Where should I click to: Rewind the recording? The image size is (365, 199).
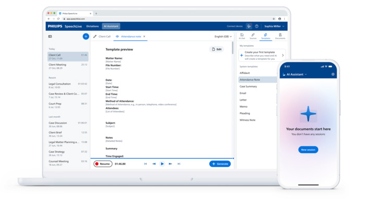(154, 164)
